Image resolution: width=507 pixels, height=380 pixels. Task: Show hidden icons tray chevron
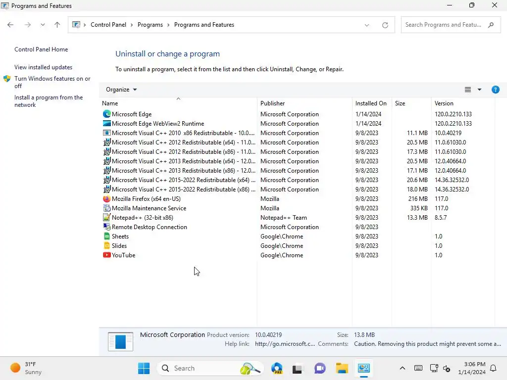click(402, 368)
